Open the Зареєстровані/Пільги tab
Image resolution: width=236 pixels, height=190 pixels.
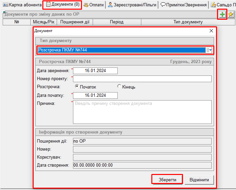point(132,5)
